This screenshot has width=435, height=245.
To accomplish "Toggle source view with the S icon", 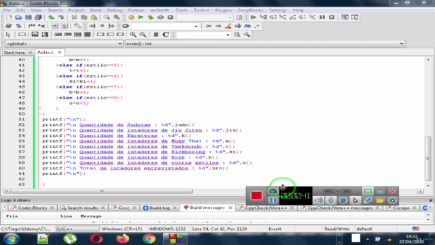I will click(156, 35).
